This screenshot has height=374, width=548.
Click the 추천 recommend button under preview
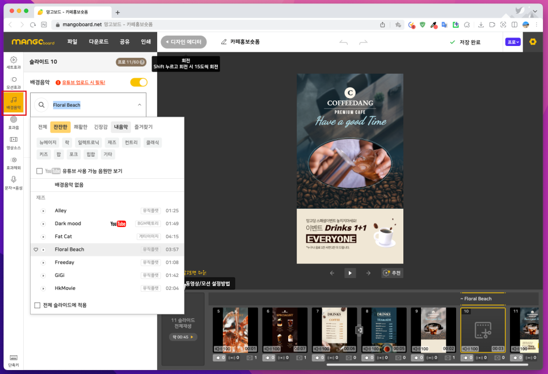pyautogui.click(x=392, y=273)
